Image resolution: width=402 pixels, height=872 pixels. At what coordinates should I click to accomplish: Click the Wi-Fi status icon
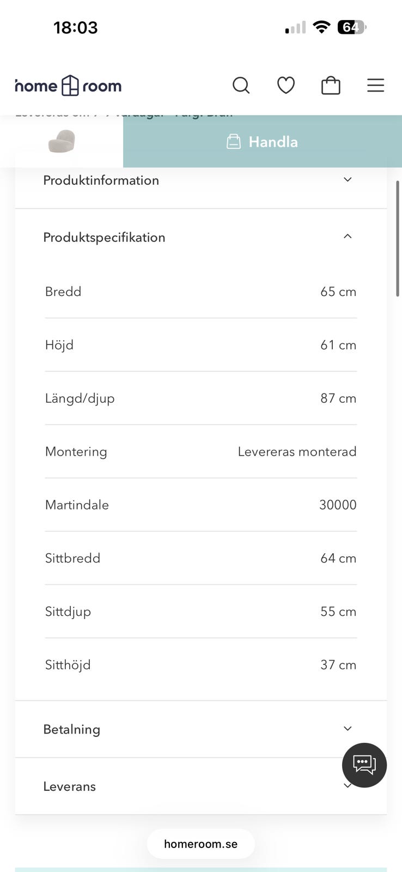click(322, 27)
